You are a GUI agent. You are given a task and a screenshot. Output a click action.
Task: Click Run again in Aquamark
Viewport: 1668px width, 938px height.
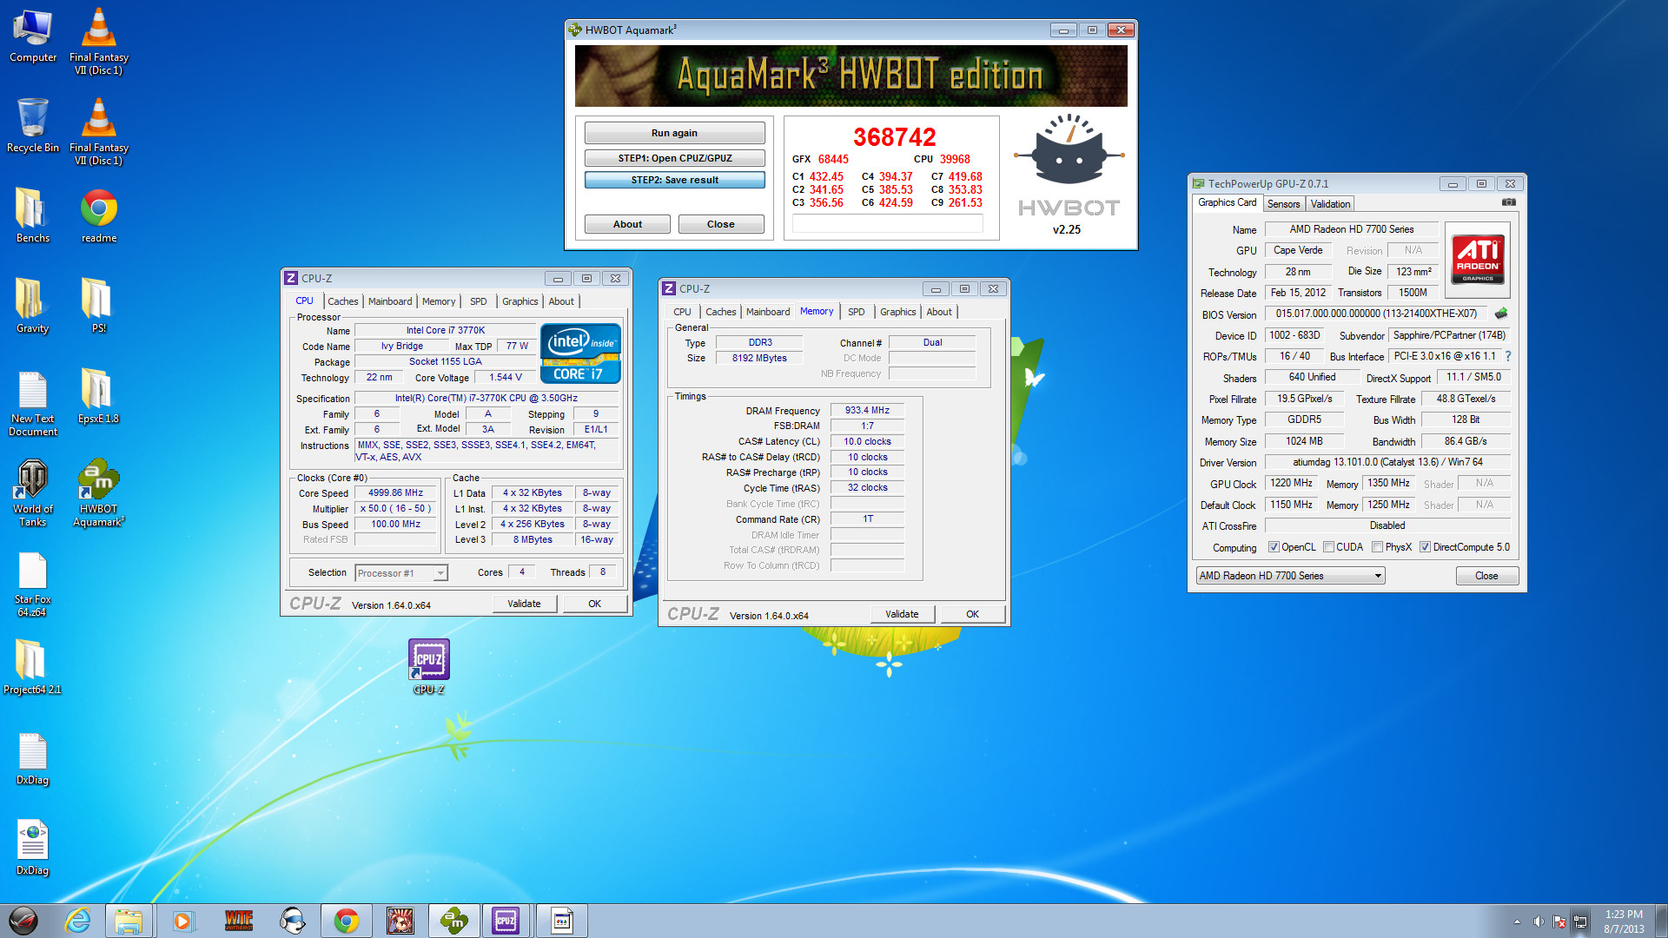point(674,133)
